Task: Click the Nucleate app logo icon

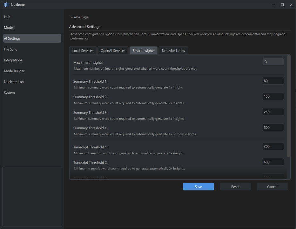Action: click(x=6, y=5)
